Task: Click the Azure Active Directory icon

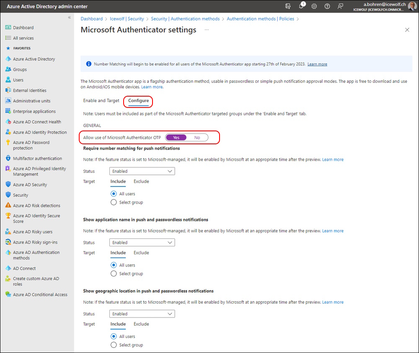Action: pyautogui.click(x=8, y=59)
